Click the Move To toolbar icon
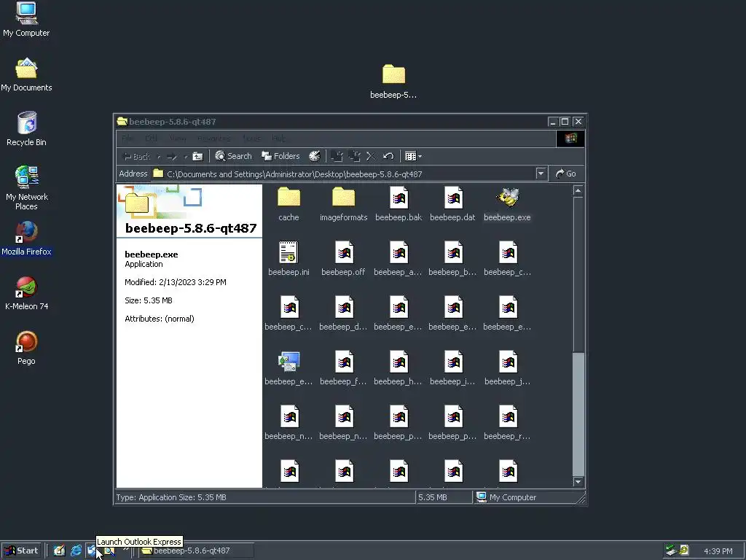This screenshot has width=746, height=560. [x=337, y=156]
